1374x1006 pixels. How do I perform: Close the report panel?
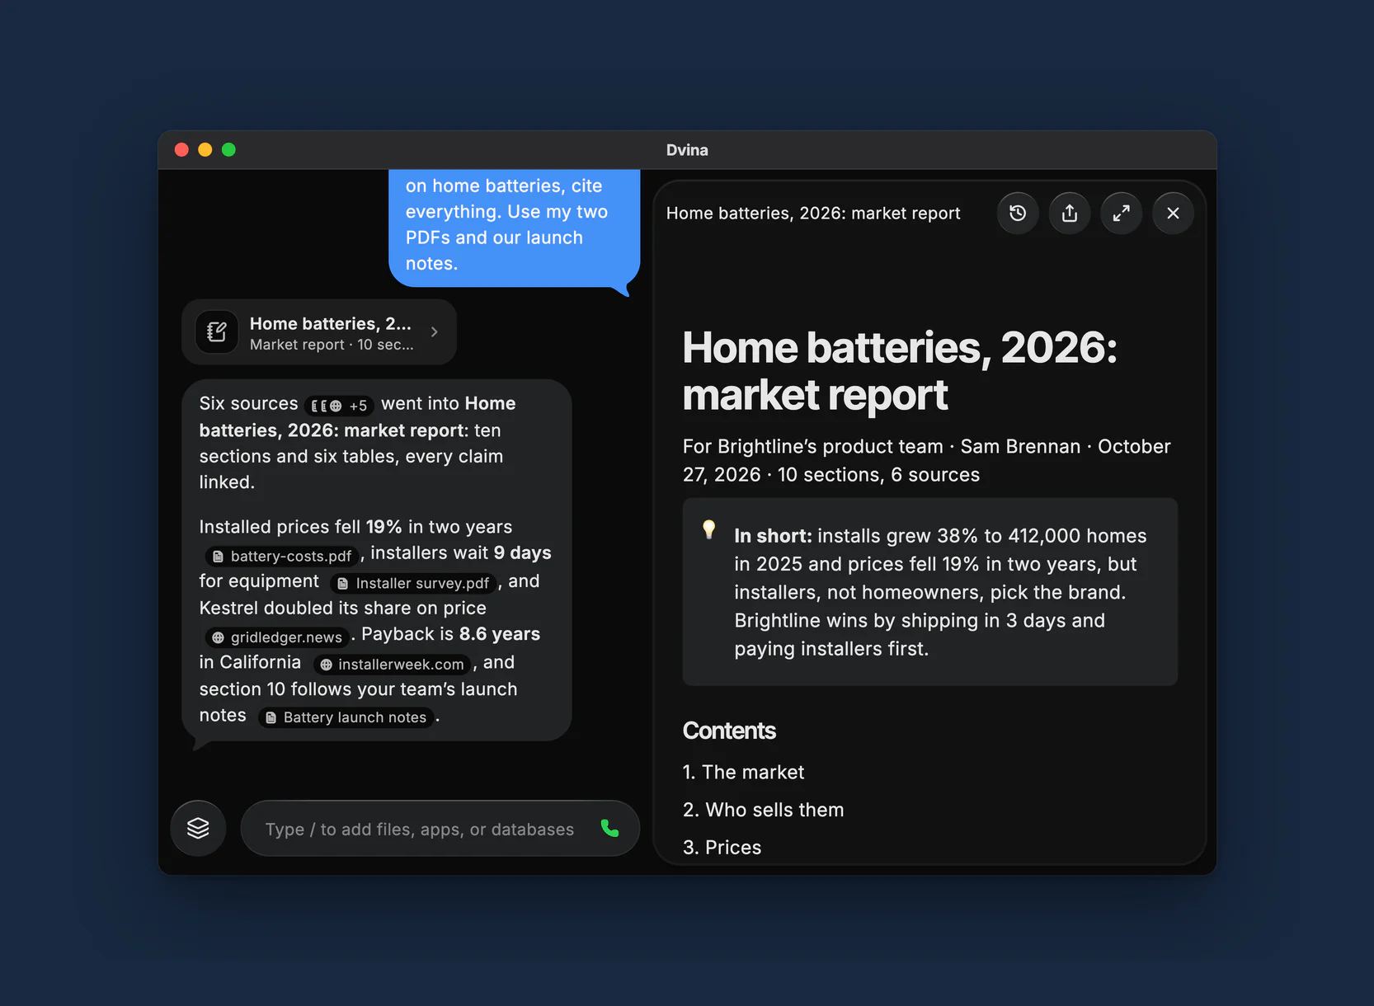(x=1173, y=214)
